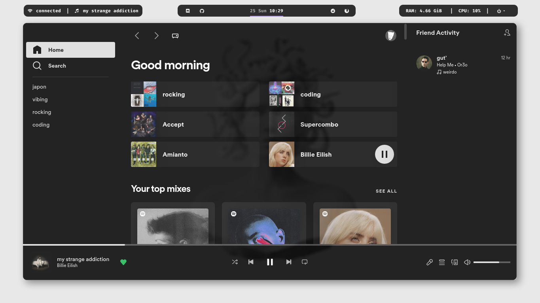Launch Firefox from the top bar

pos(347,11)
